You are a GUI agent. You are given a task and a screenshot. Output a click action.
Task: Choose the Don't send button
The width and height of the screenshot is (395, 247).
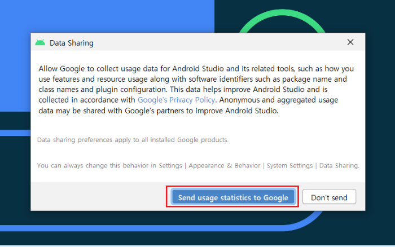coord(329,197)
